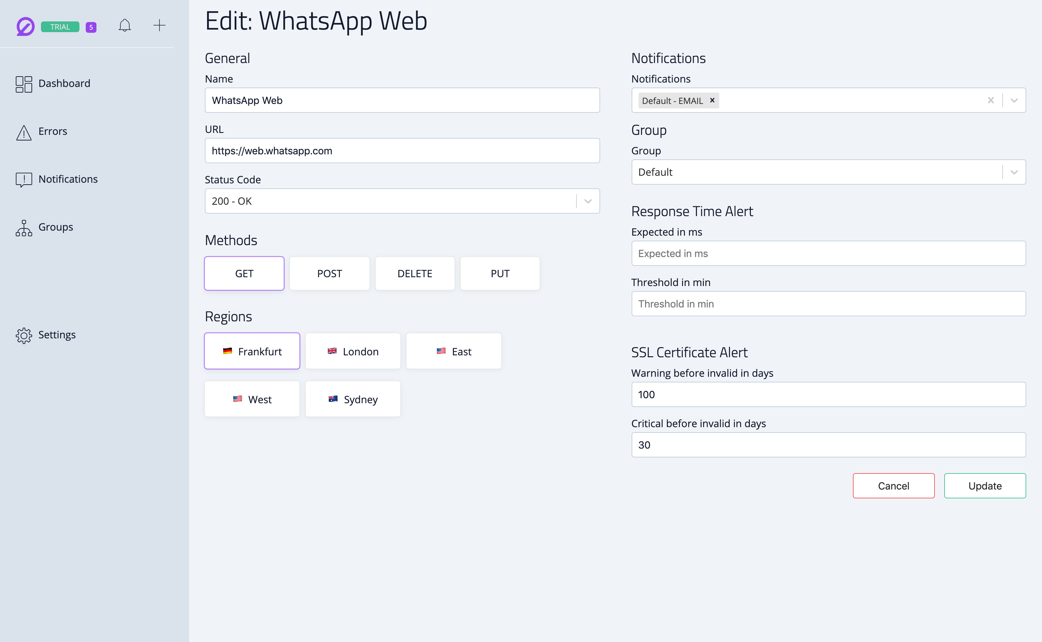Click the plus icon to add monitor

point(159,26)
